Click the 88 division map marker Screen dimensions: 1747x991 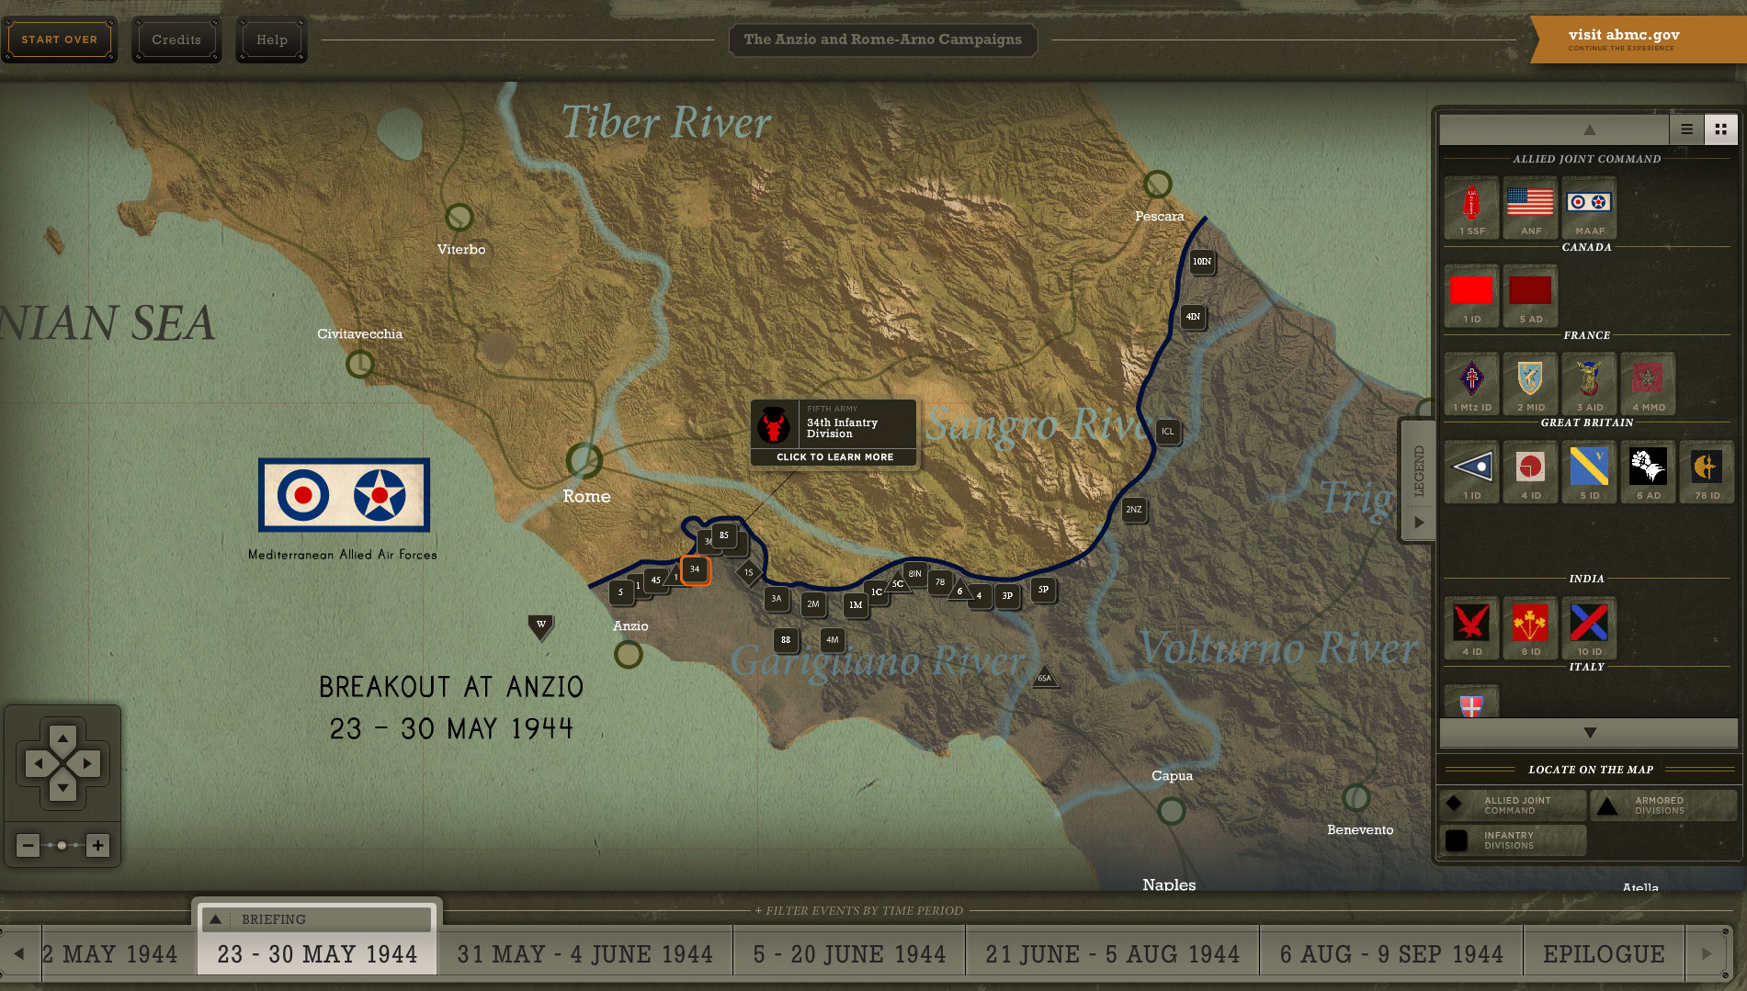(x=786, y=640)
